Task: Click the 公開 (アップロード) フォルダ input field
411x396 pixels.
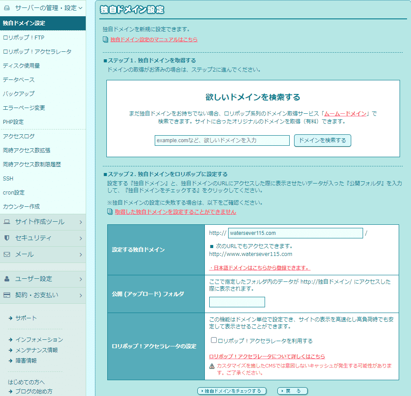Action: [237, 302]
